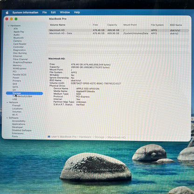Sort by the Capacity column header

pos(112,25)
